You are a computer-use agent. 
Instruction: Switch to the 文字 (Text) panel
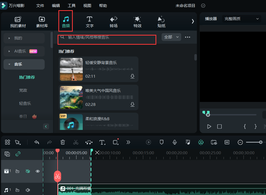click(x=89, y=21)
